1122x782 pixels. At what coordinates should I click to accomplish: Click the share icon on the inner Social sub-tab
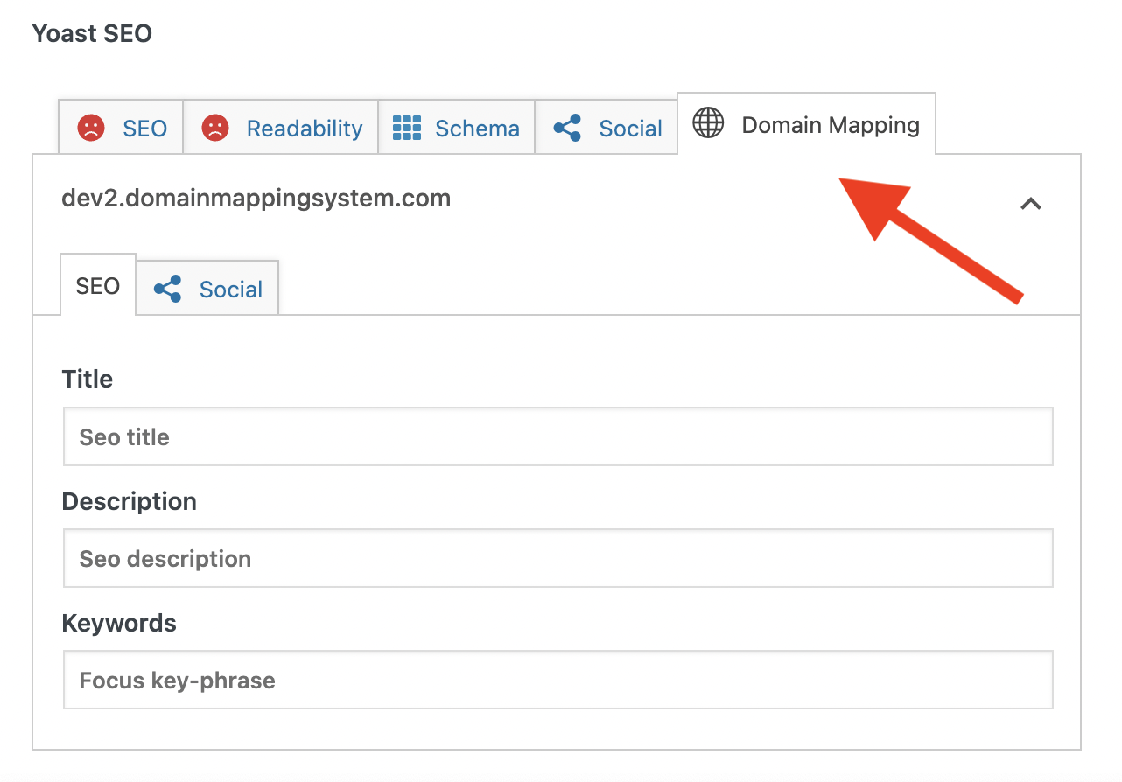pos(167,289)
